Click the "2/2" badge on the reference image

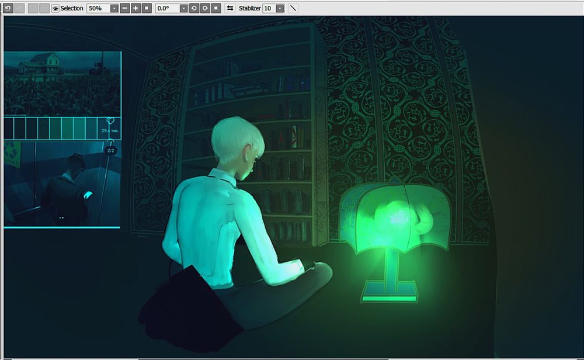pos(110,151)
